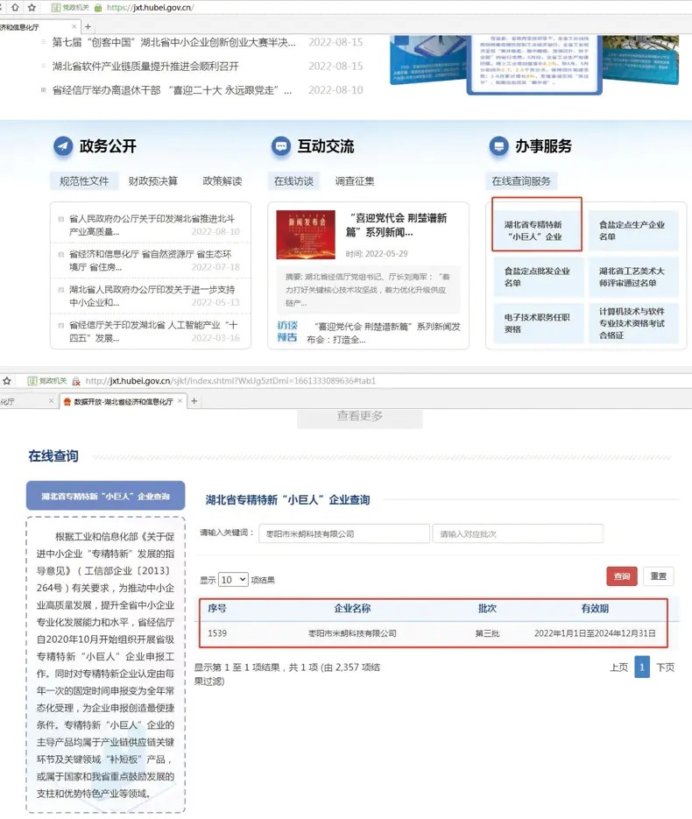
Task: Open 人工智能产业“十四五”发展 document
Action: pos(153,332)
